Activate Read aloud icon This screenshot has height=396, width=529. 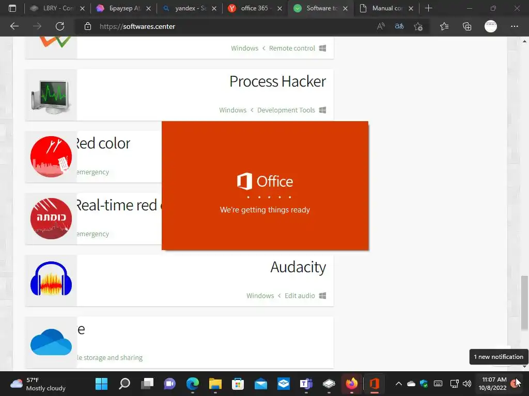(381, 26)
